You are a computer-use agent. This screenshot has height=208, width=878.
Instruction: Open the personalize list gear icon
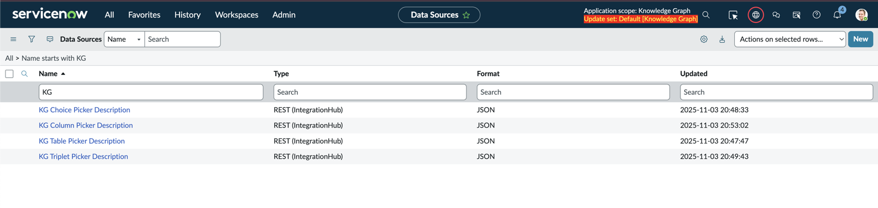click(x=703, y=39)
